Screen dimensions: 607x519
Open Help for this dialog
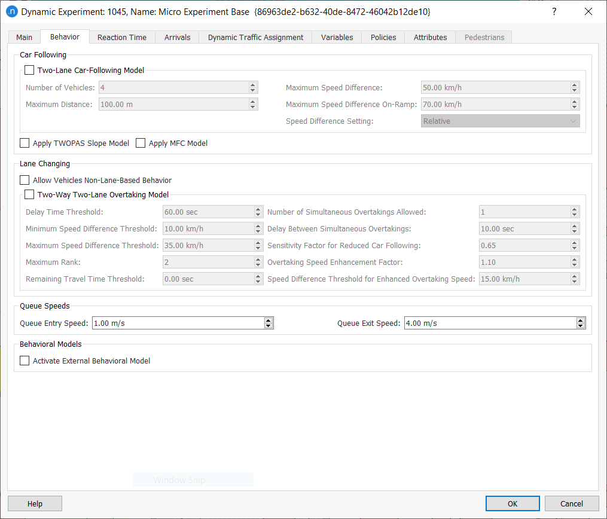pyautogui.click(x=35, y=503)
